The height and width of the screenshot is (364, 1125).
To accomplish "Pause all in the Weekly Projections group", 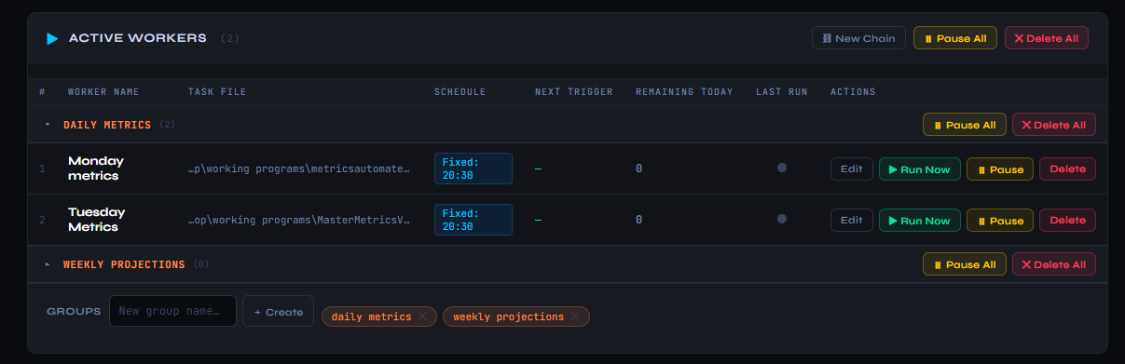I will 965,264.
